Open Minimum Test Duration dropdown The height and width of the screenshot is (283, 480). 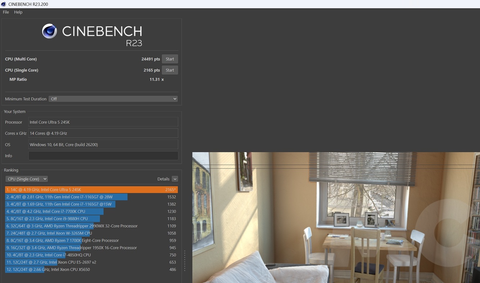(113, 99)
